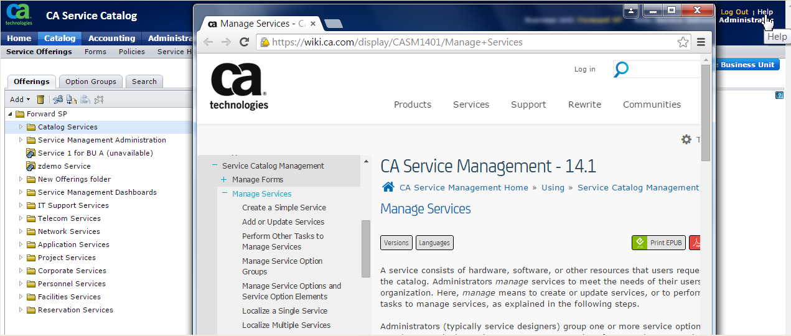Switch to the Offerings tab
Image resolution: width=791 pixels, height=336 pixels.
pyautogui.click(x=32, y=82)
